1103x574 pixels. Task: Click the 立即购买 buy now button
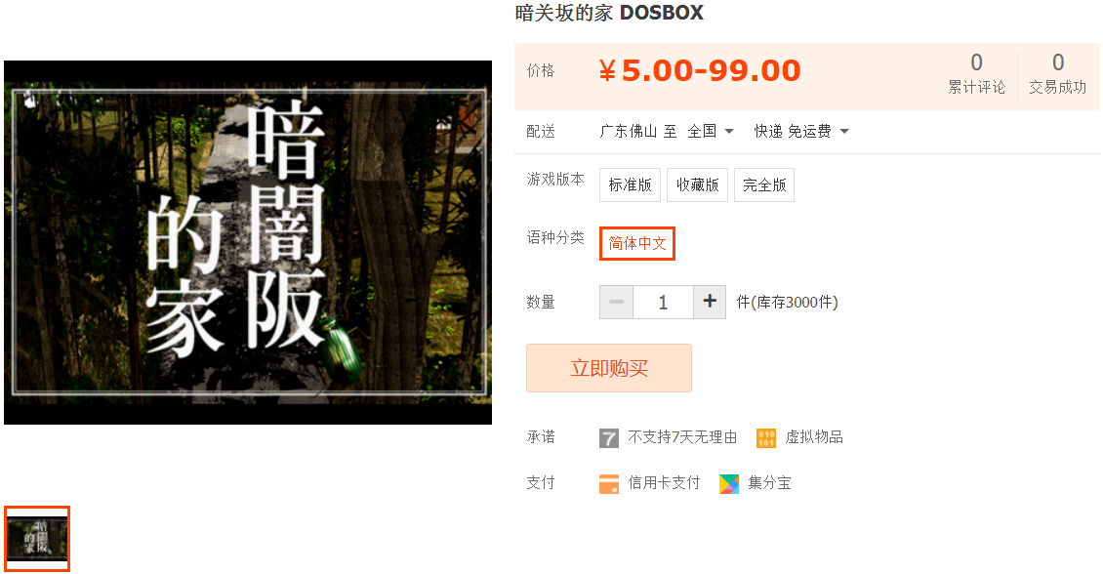coord(608,368)
